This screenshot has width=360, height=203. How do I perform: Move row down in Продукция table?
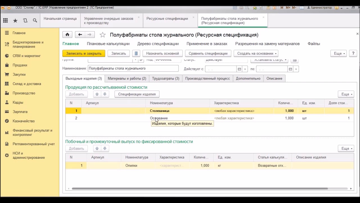tap(105, 94)
